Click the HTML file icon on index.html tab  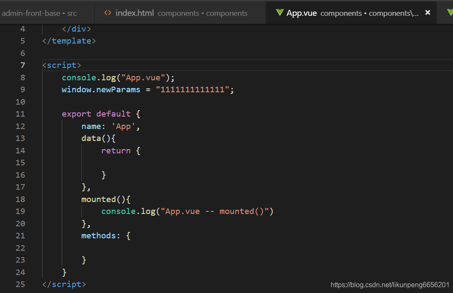coord(108,13)
